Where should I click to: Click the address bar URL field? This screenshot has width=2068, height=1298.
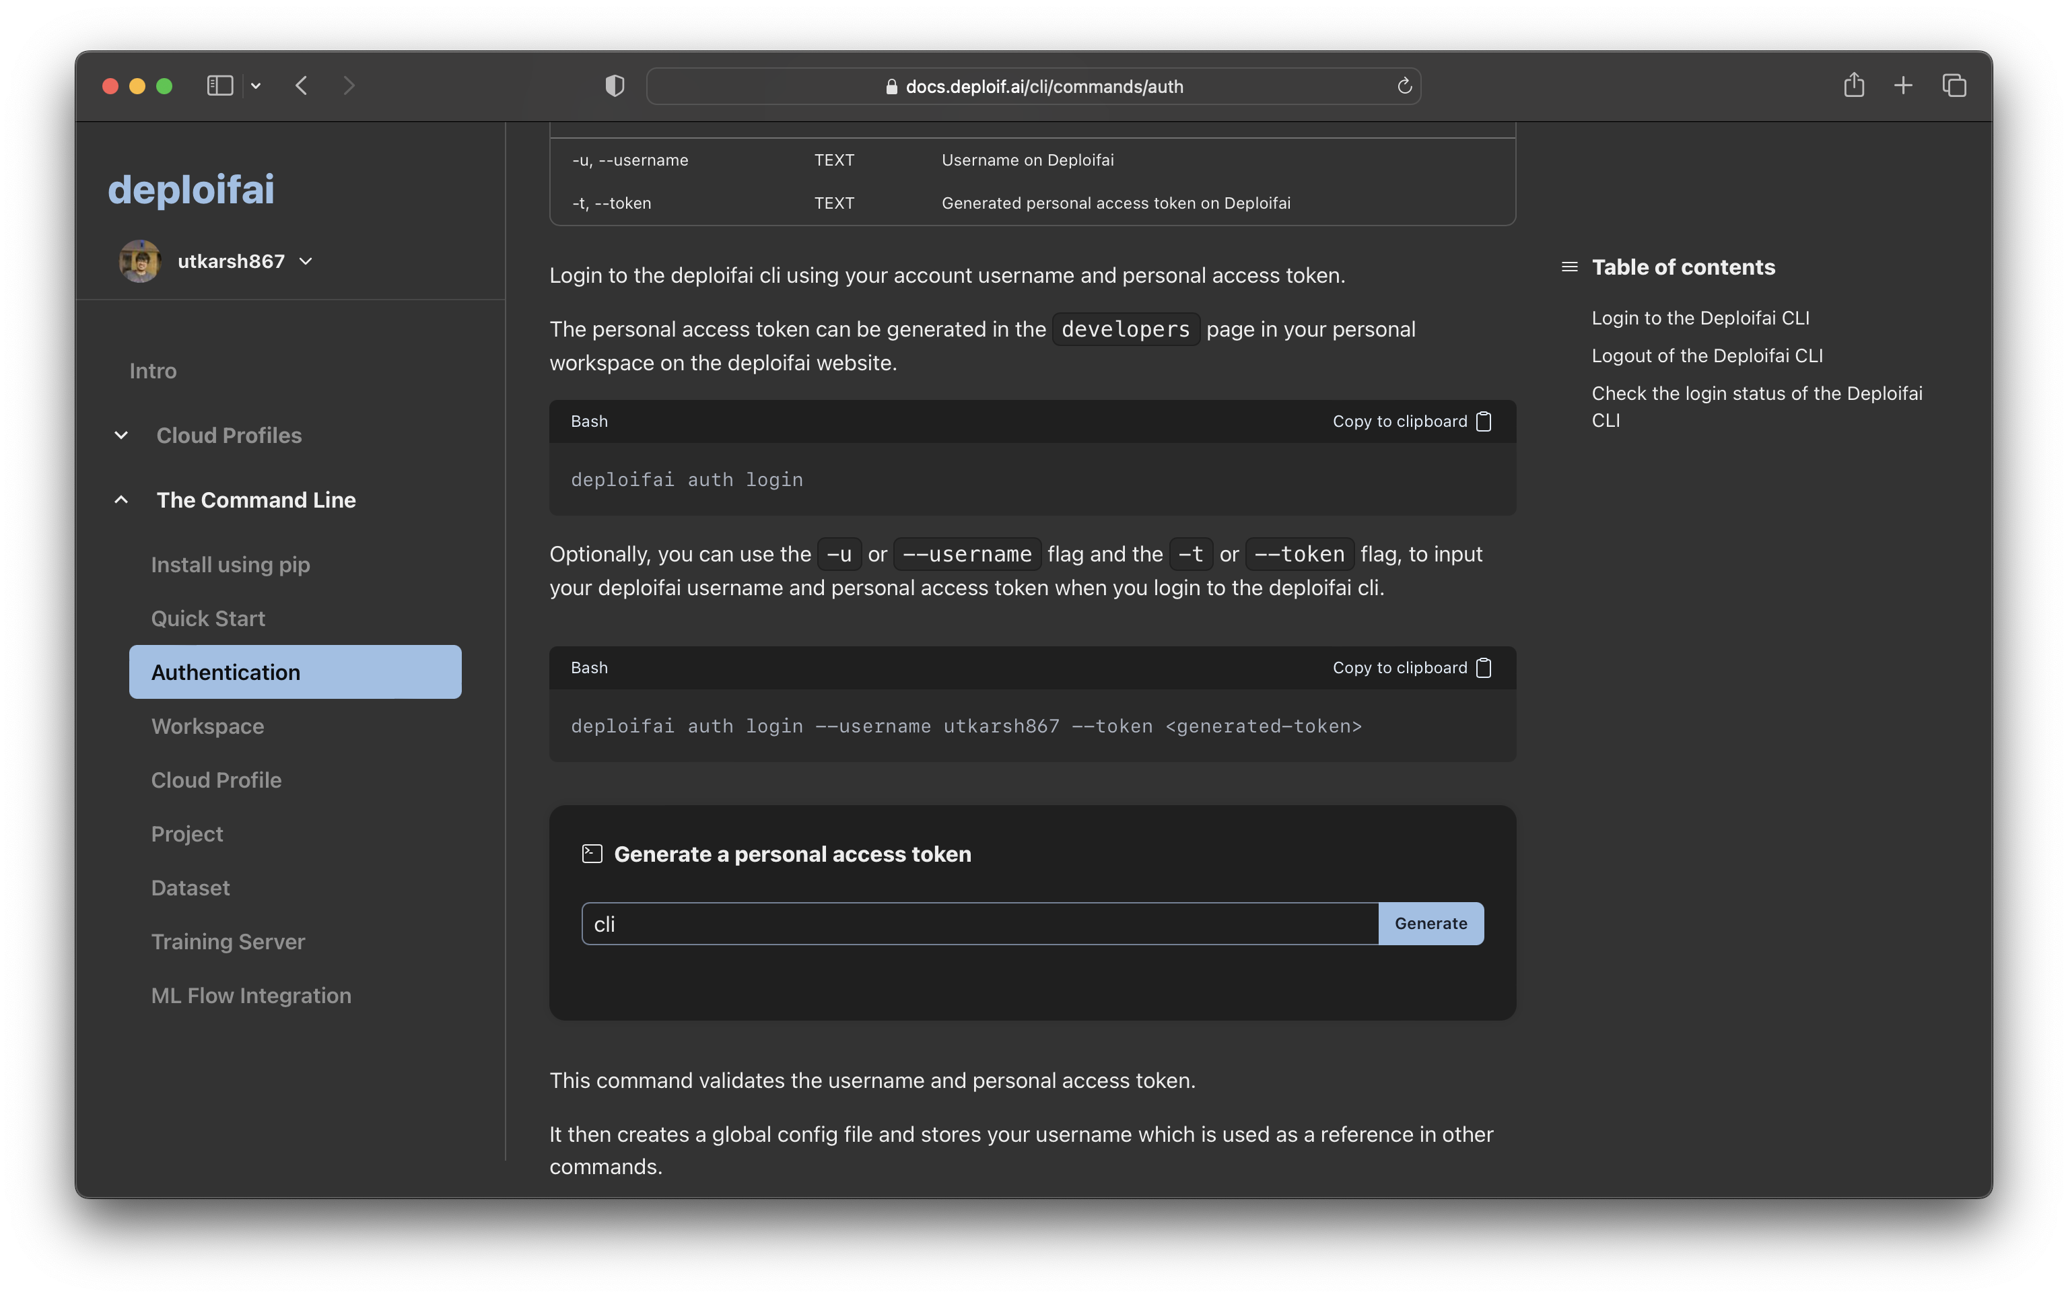[x=1033, y=86]
